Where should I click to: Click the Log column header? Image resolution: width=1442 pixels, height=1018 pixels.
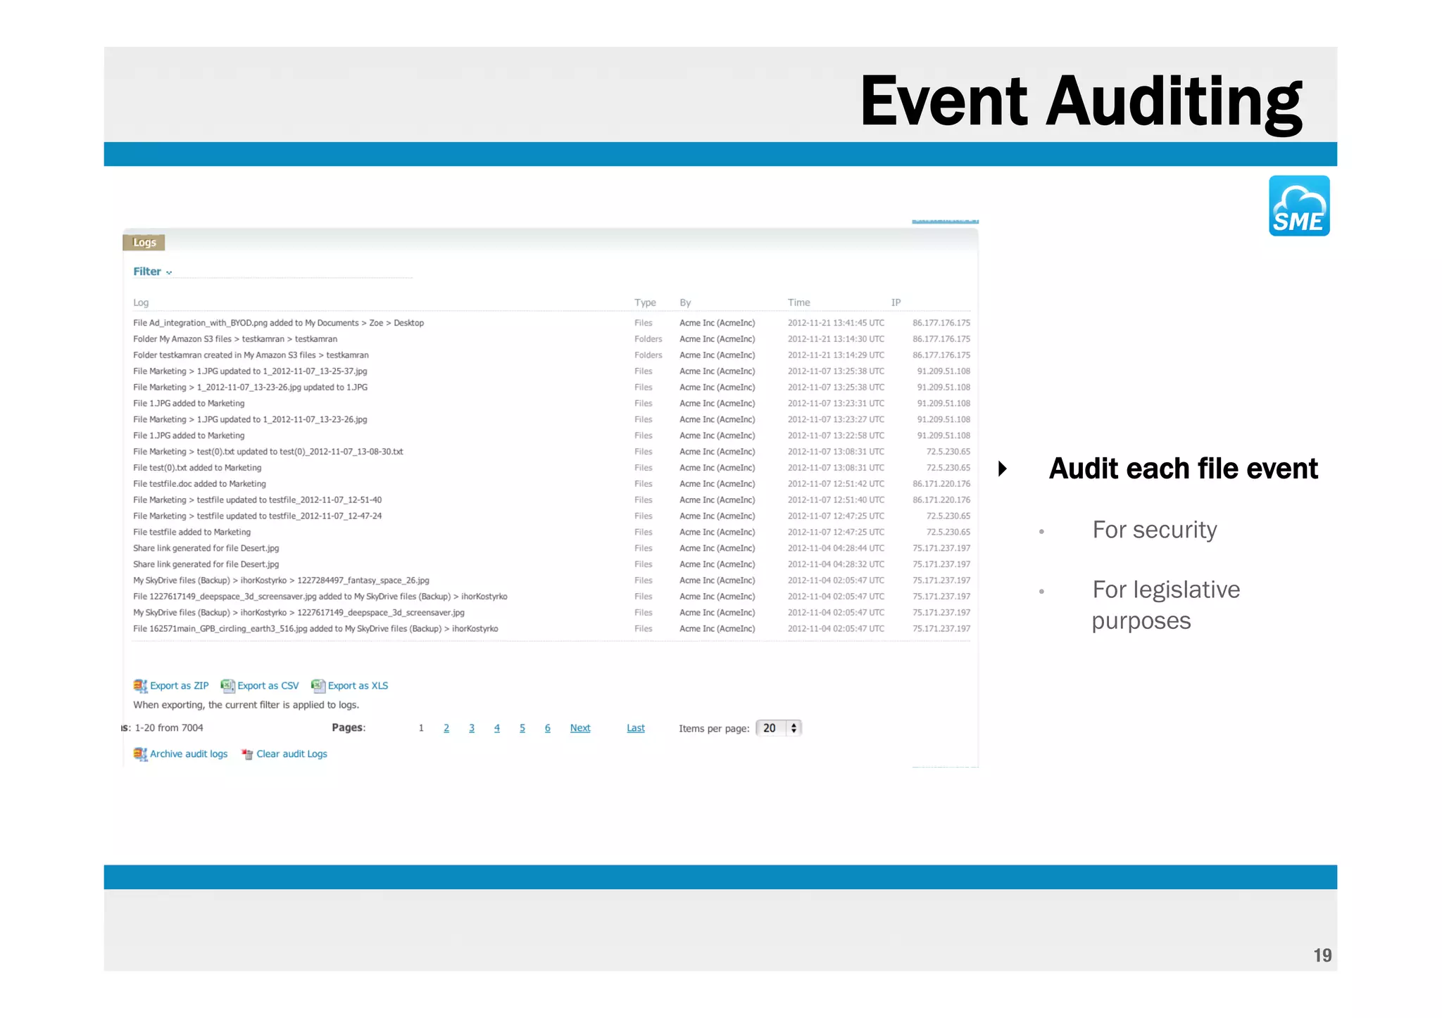(x=141, y=303)
